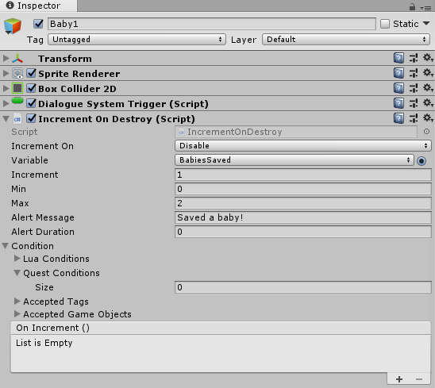Click the Alert Message text field
Screen dimensions: 435x388
pos(303,217)
